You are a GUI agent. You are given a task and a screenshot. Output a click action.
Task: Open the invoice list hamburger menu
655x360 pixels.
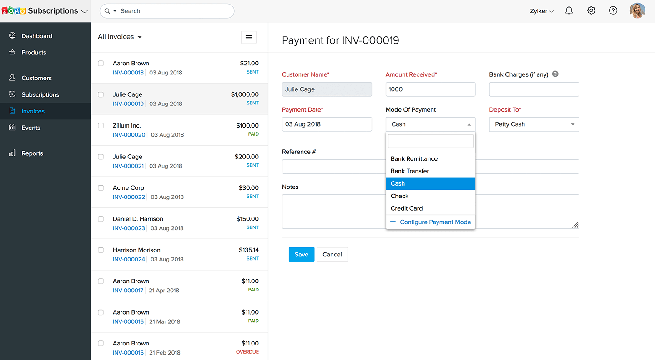(x=249, y=37)
